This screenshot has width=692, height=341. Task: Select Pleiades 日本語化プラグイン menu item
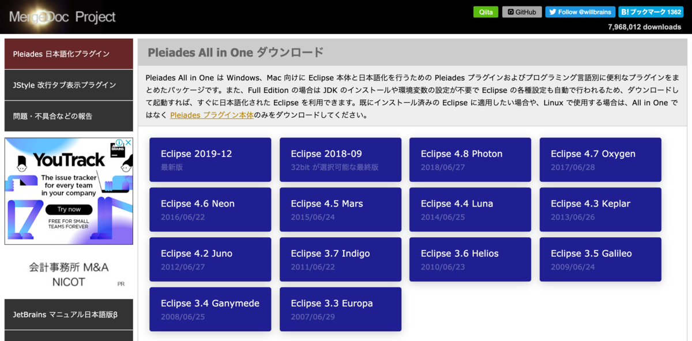[x=69, y=54]
